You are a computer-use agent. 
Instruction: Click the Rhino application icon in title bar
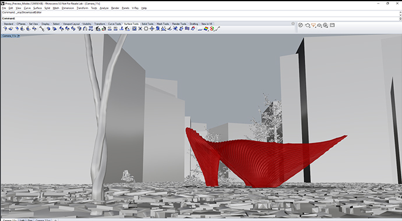3,3
